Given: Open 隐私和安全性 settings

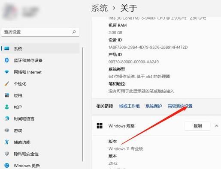Looking at the screenshot, I should click(40, 154).
